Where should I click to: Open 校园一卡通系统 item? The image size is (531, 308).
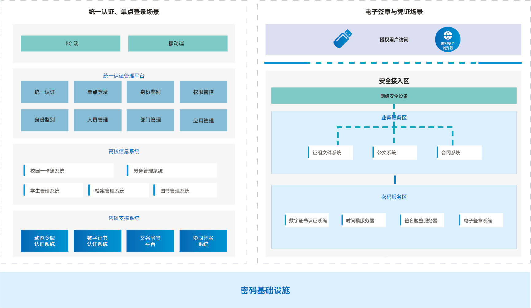[68, 171]
